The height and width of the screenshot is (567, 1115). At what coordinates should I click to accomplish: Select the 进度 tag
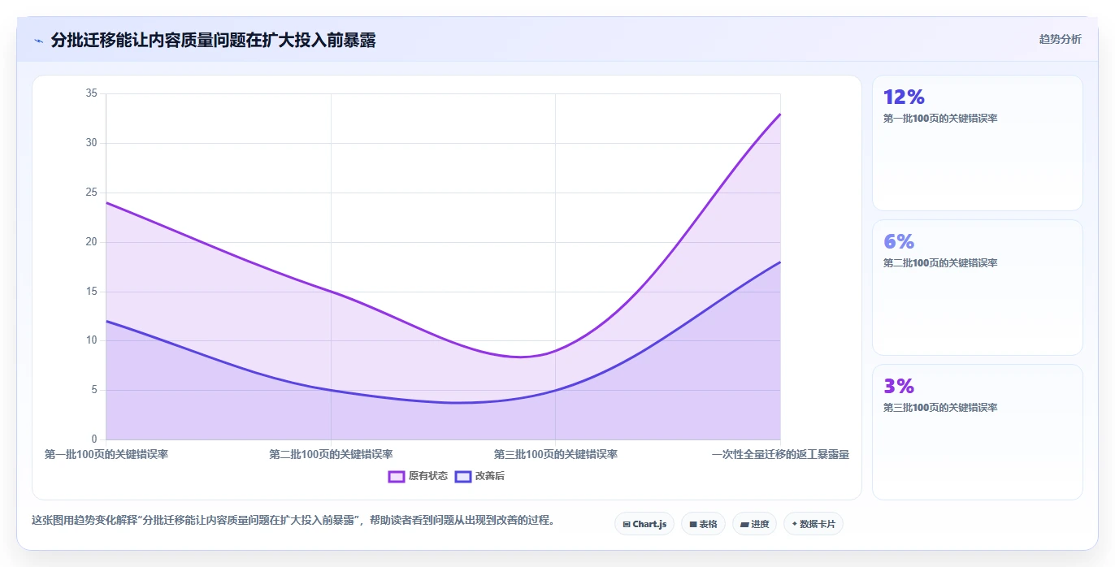[x=755, y=524]
